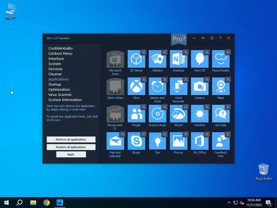Remove Weather with its cross mark
Screen dimensions: 277x208
pos(207,107)
